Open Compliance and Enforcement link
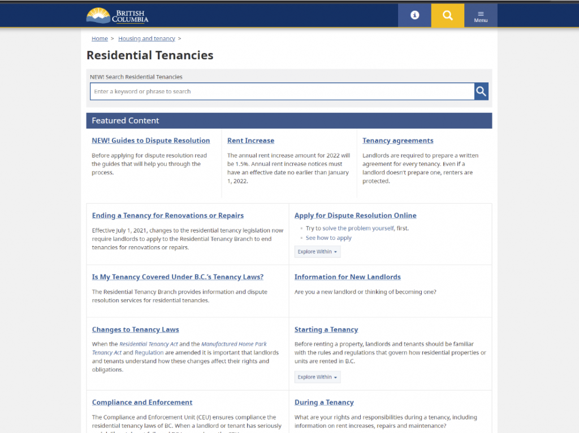 pyautogui.click(x=142, y=403)
